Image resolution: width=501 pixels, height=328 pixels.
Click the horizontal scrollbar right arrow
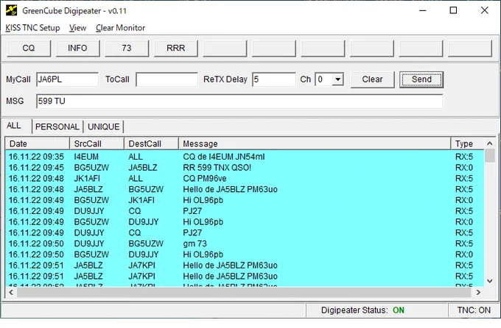pos(478,292)
